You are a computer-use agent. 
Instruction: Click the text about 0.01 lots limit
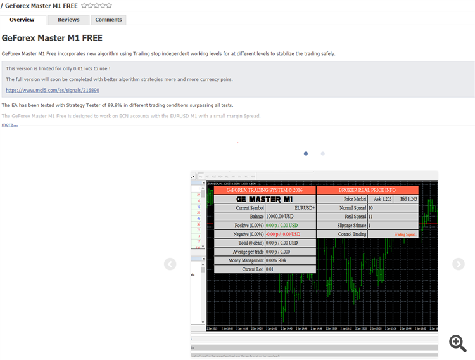58,69
